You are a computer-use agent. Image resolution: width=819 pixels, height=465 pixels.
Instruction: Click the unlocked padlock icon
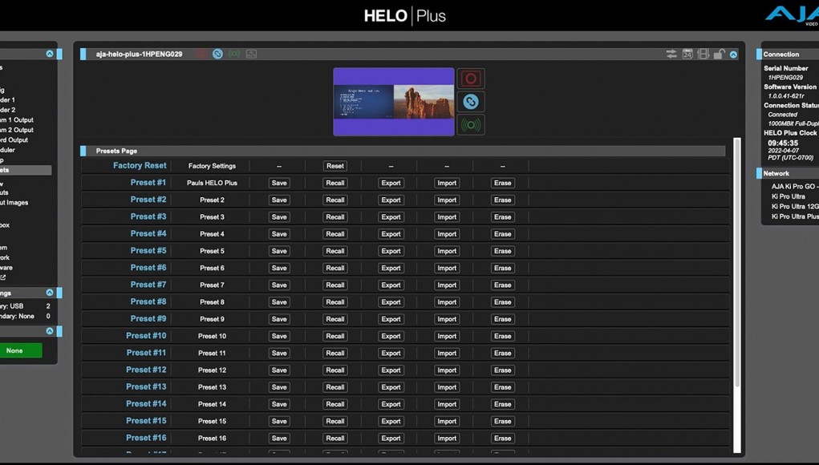720,54
